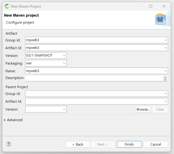Maximize the New Maven Project window

pos(151,6)
